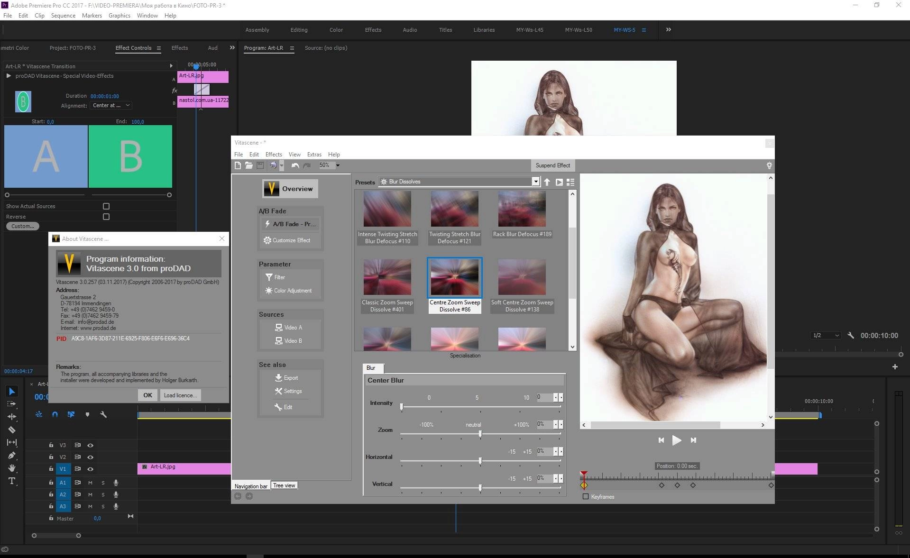Switch to Tree view tab in Vitascene
The image size is (910, 558).
(284, 485)
